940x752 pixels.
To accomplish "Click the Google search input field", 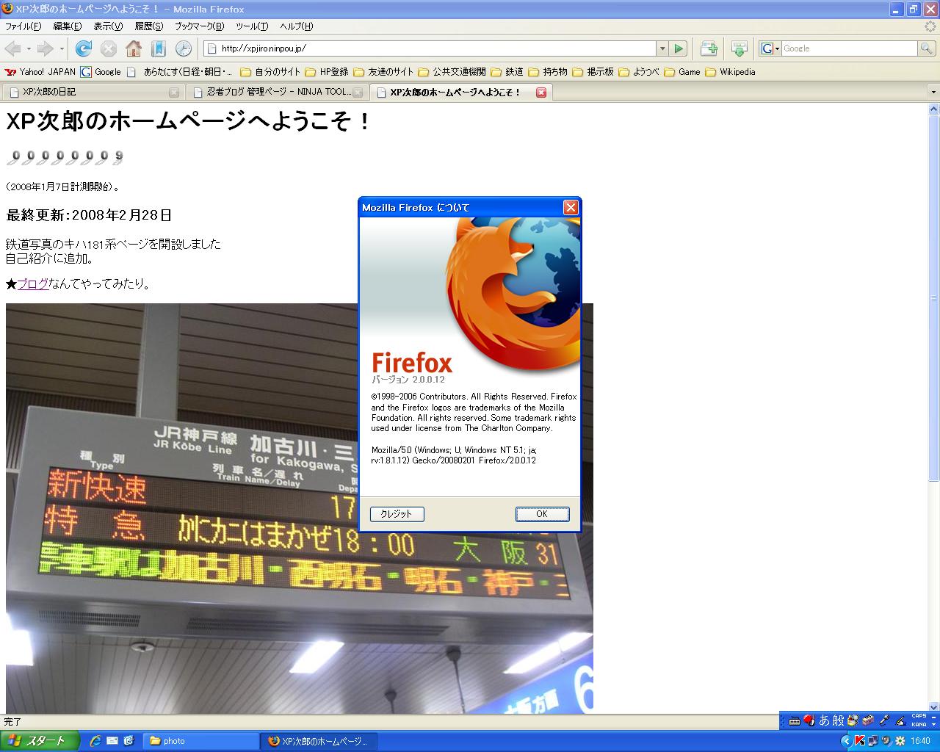I will click(x=850, y=48).
